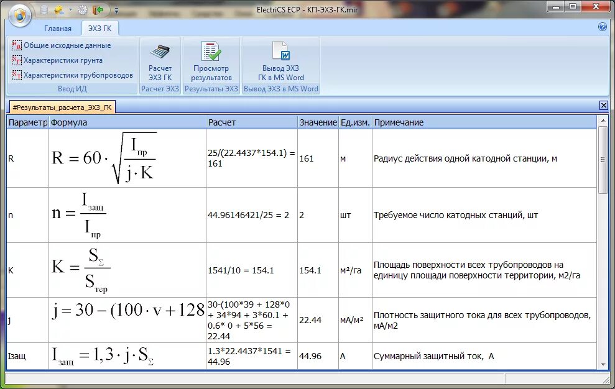Expand the customize quick access toolbar arrow
The height and width of the screenshot is (389, 615).
pyautogui.click(x=116, y=11)
